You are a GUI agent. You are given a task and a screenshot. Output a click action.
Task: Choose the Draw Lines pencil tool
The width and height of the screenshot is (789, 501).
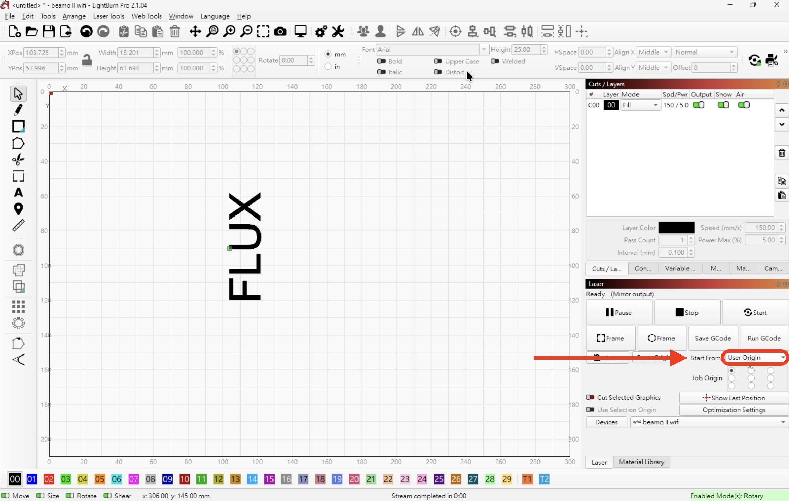point(19,110)
